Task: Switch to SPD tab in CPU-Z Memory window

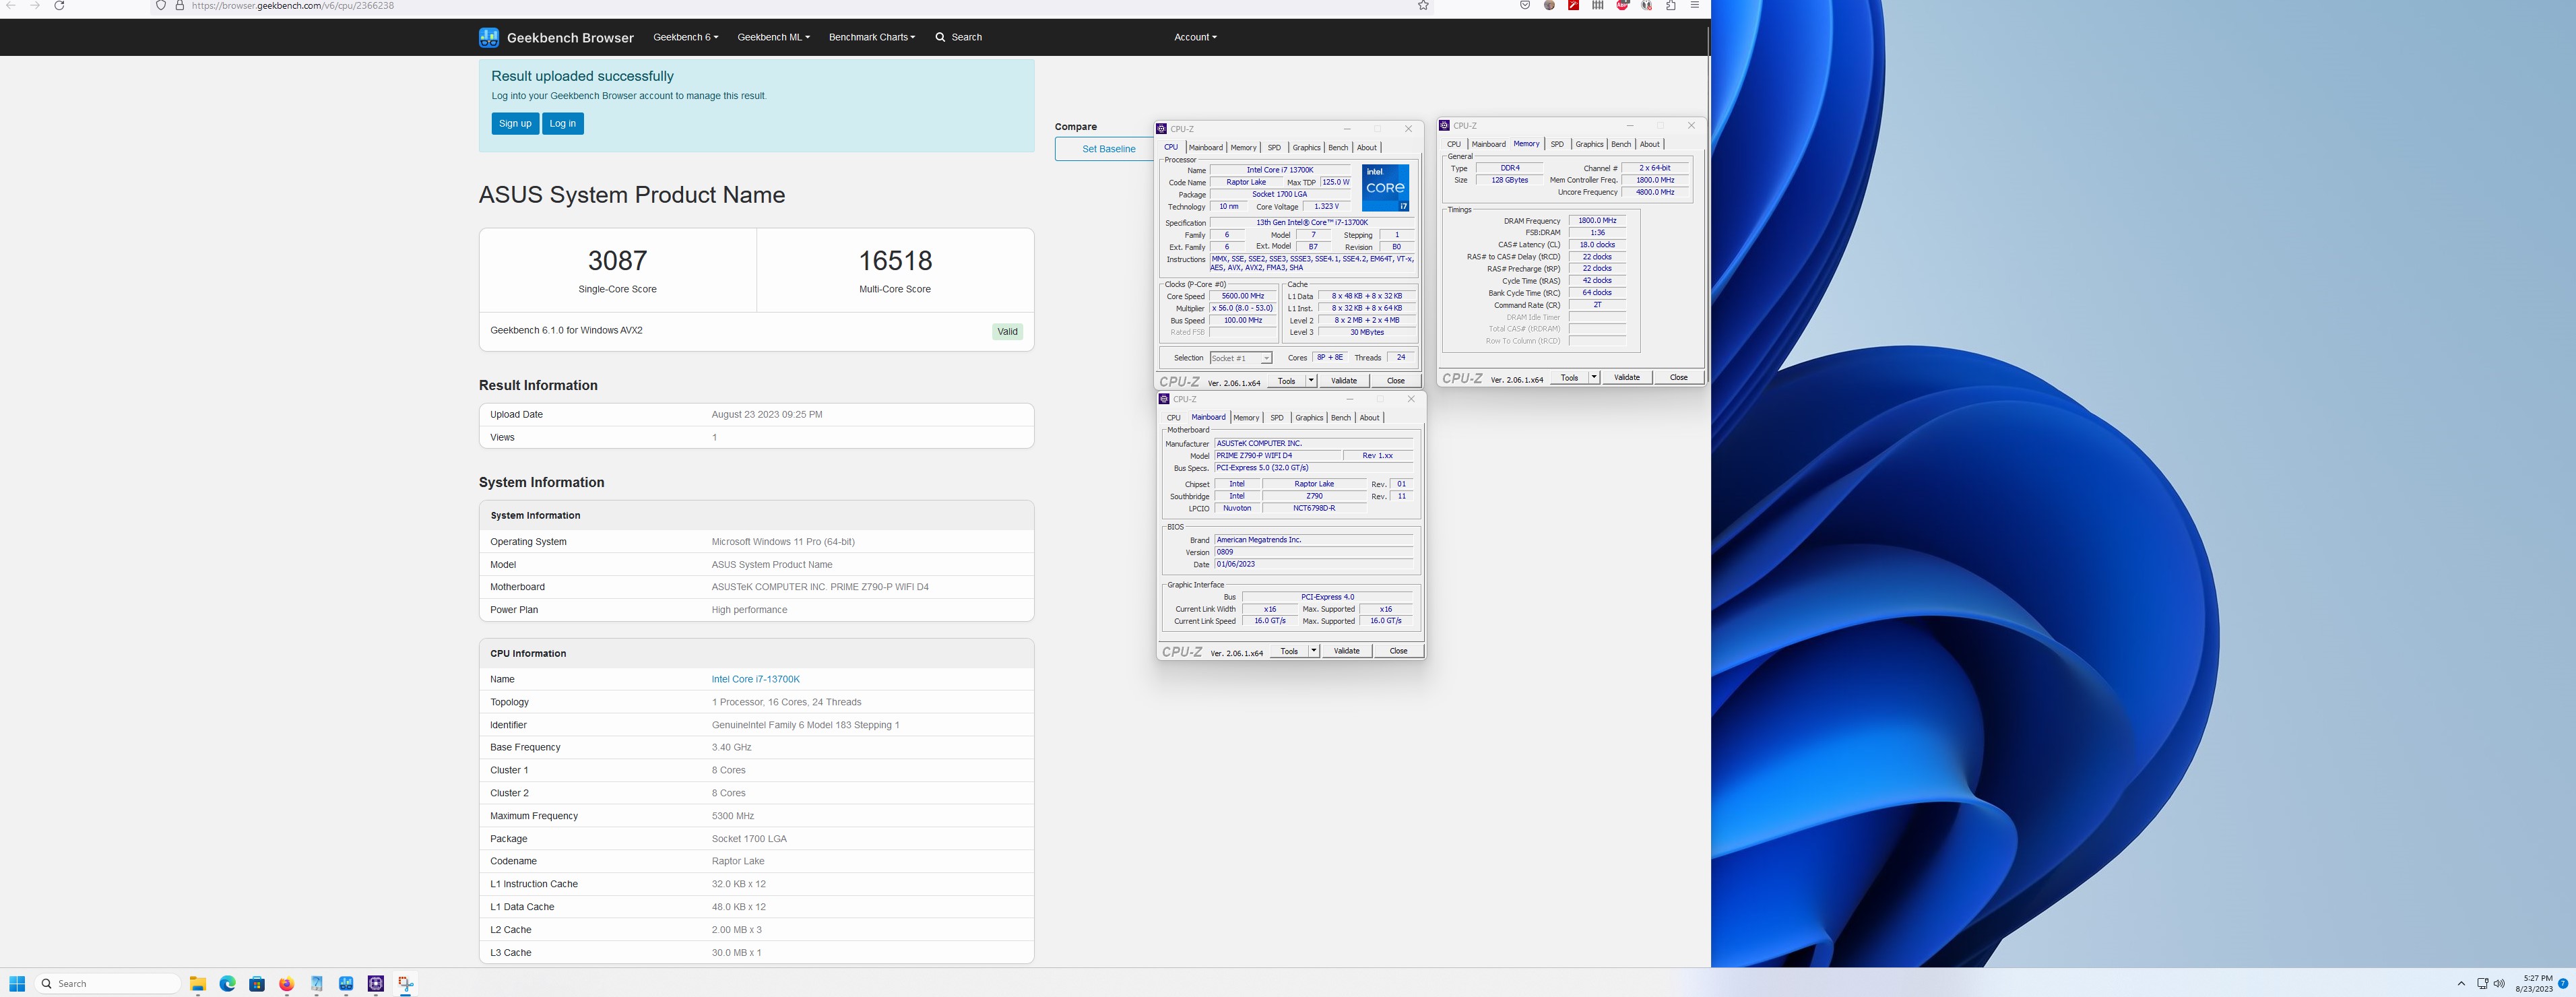Action: point(1557,144)
